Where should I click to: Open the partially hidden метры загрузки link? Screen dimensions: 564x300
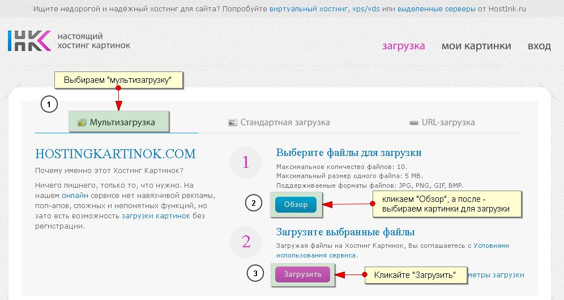point(496,275)
